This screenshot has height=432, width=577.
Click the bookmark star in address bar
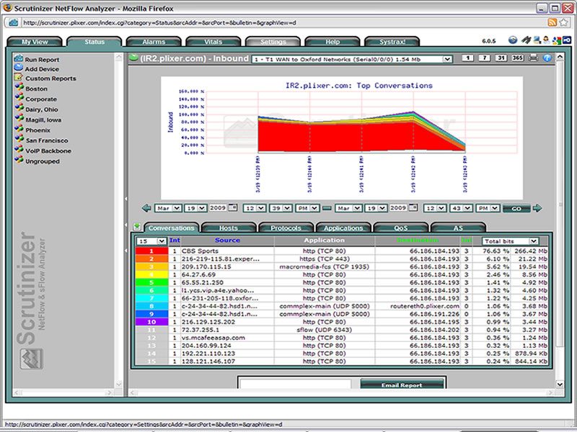[x=564, y=22]
